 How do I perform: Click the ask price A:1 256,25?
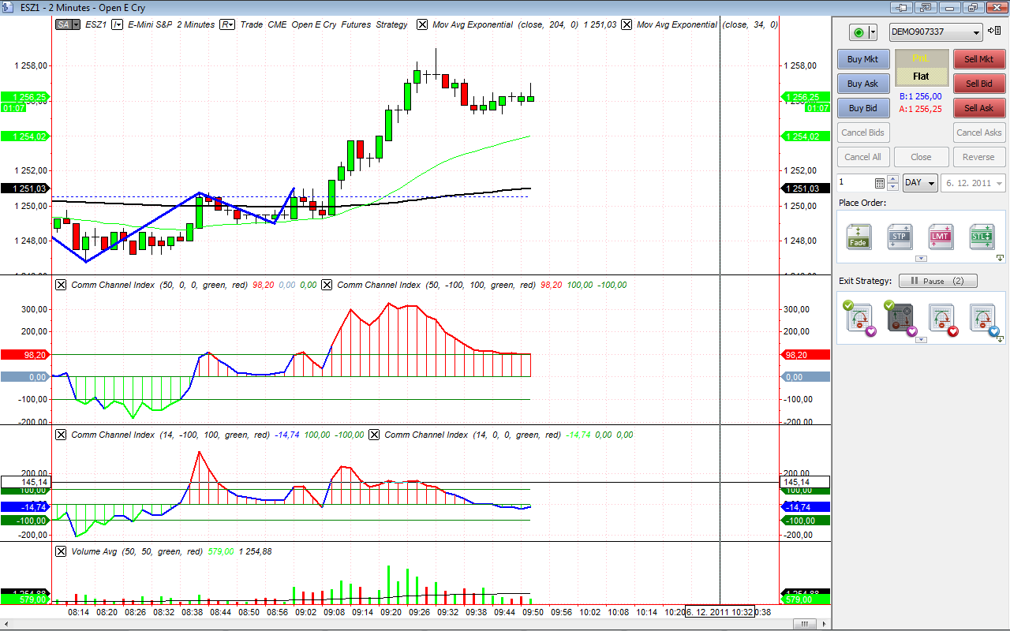pyautogui.click(x=921, y=109)
